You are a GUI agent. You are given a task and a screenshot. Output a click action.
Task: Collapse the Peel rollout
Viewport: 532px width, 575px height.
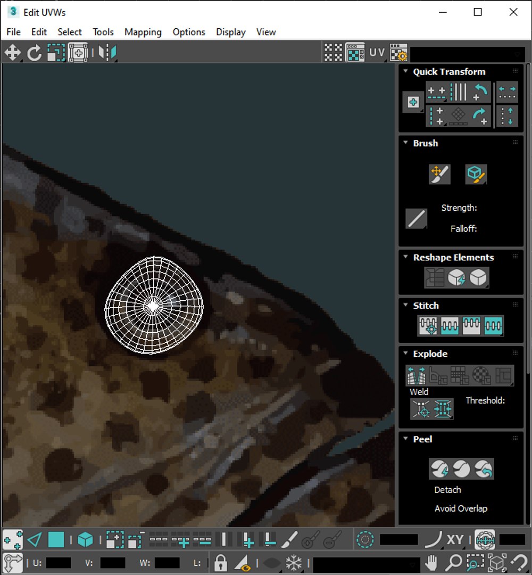[x=405, y=439]
